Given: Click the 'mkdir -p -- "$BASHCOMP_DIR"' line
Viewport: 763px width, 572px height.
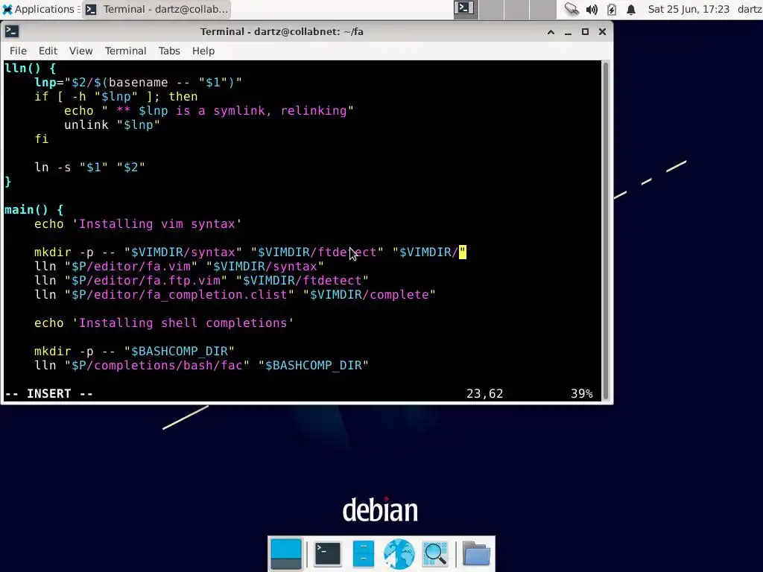Looking at the screenshot, I should (134, 351).
